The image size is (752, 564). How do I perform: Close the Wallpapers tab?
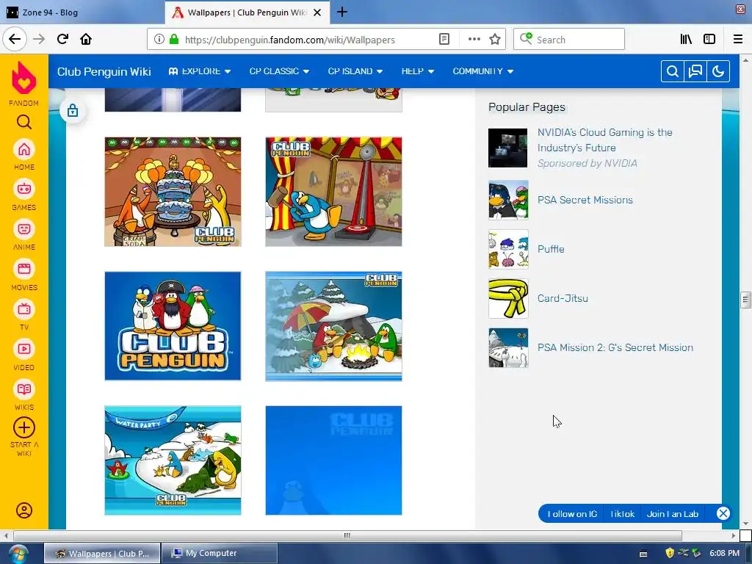[317, 12]
